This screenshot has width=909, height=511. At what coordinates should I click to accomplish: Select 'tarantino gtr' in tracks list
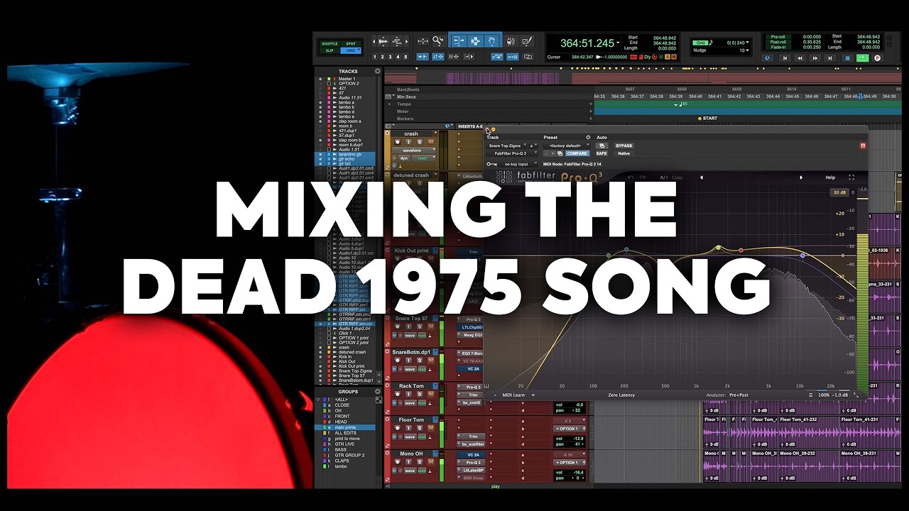click(350, 154)
